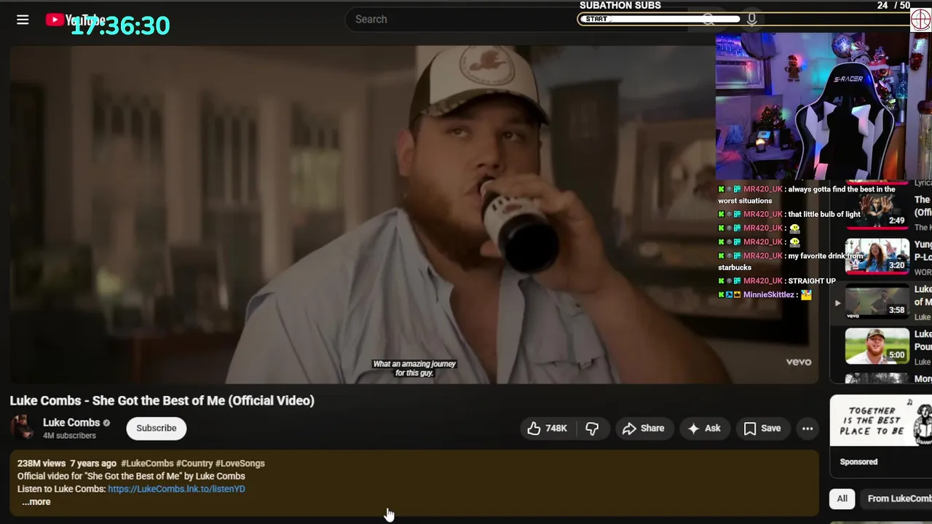This screenshot has height=524, width=932.
Task: Click the Ask button
Action: click(x=704, y=428)
